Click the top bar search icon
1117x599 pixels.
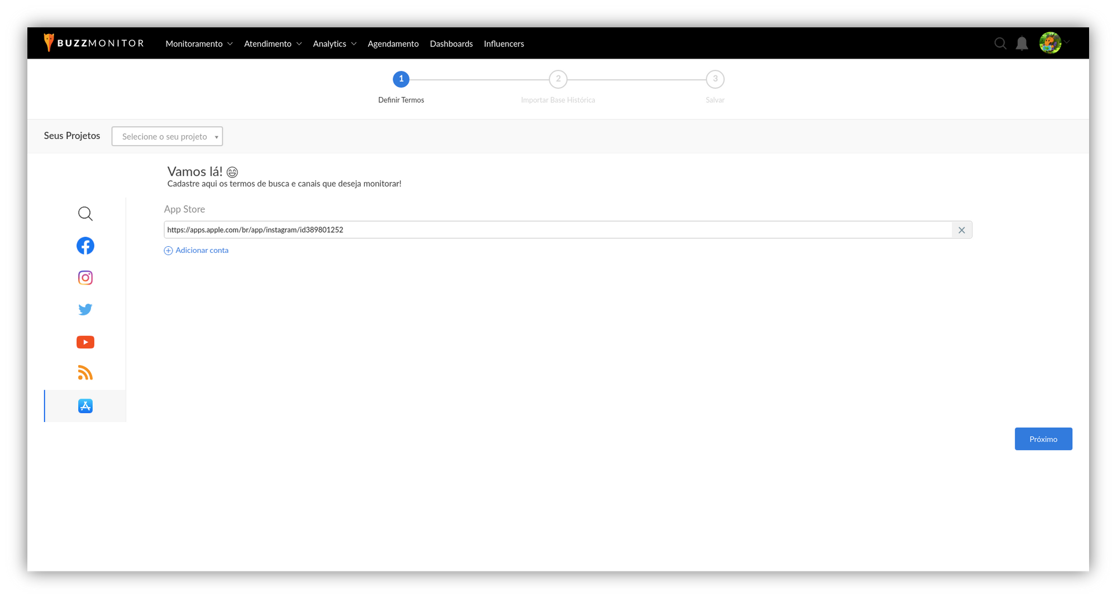point(1000,44)
